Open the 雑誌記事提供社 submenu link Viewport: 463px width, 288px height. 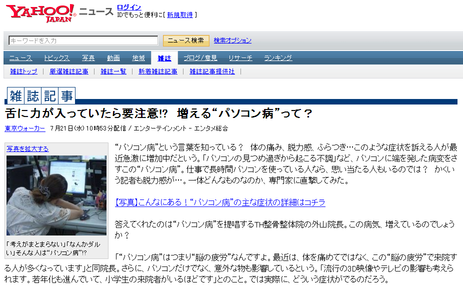(212, 71)
